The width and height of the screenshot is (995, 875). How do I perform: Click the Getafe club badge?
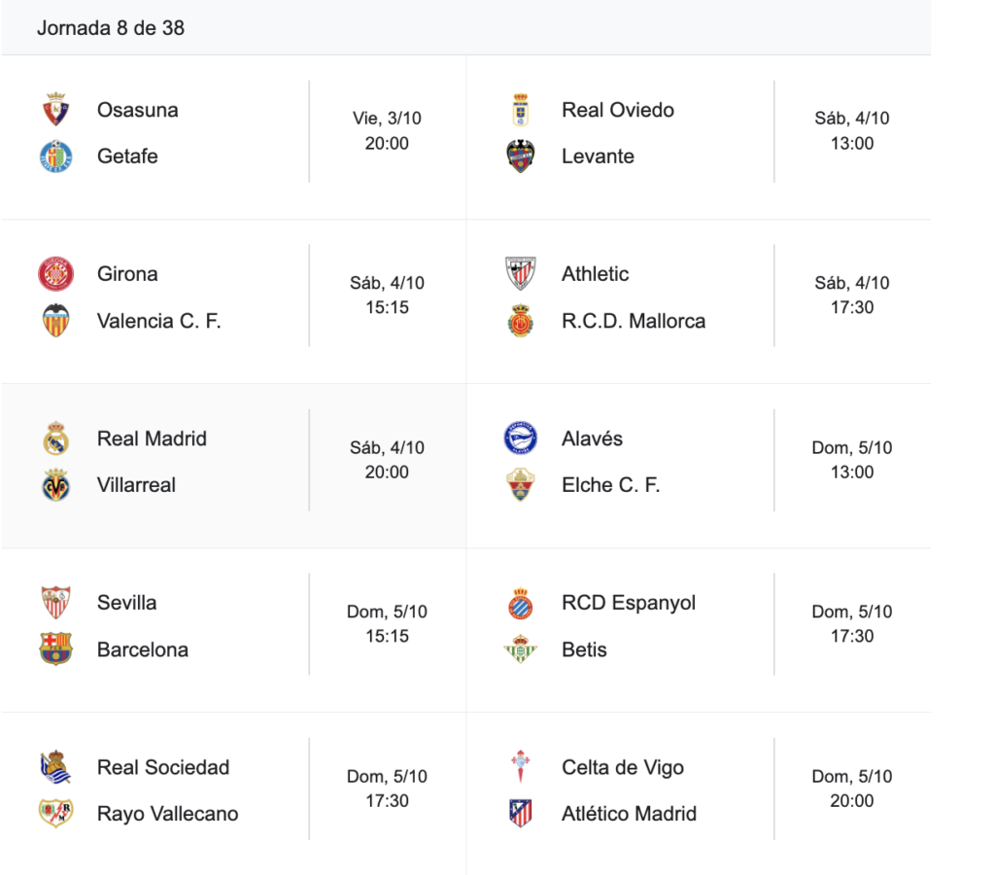click(56, 157)
